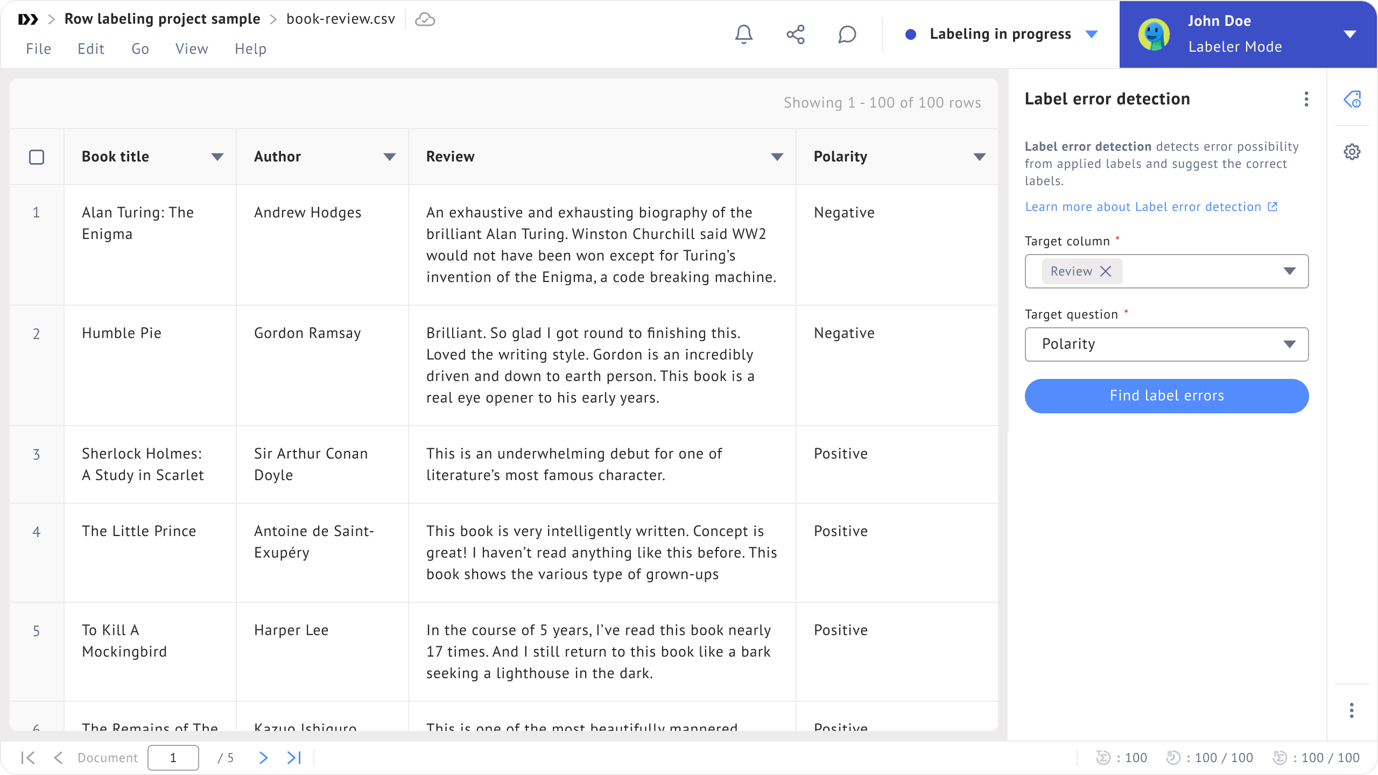Open the comments speech bubble icon

[x=847, y=34]
